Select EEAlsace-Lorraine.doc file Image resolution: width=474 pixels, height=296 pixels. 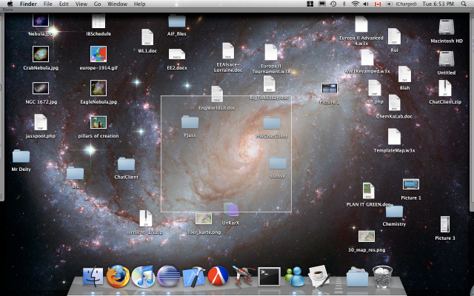tap(228, 51)
